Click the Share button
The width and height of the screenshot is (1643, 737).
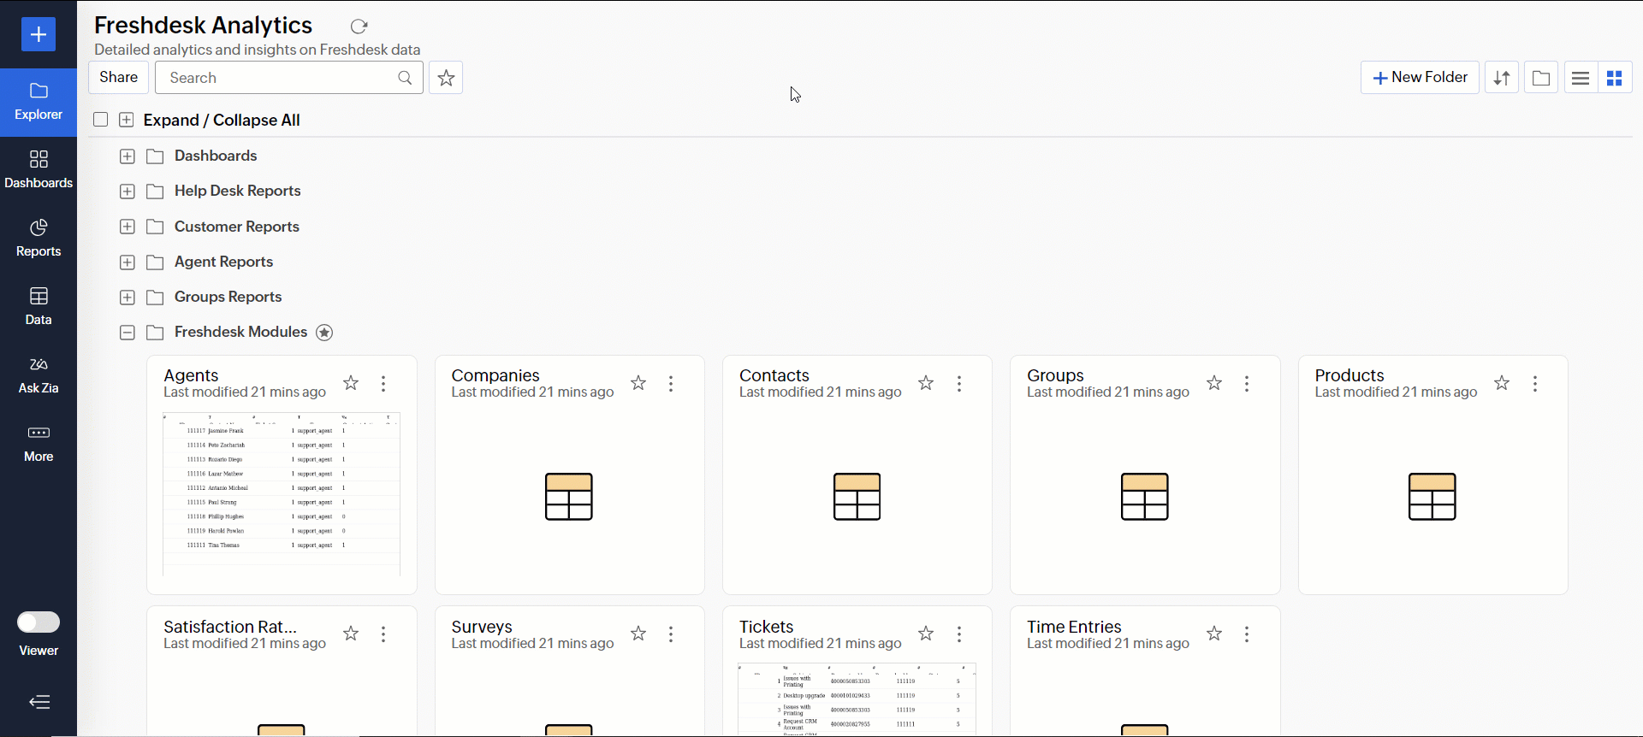pyautogui.click(x=118, y=78)
